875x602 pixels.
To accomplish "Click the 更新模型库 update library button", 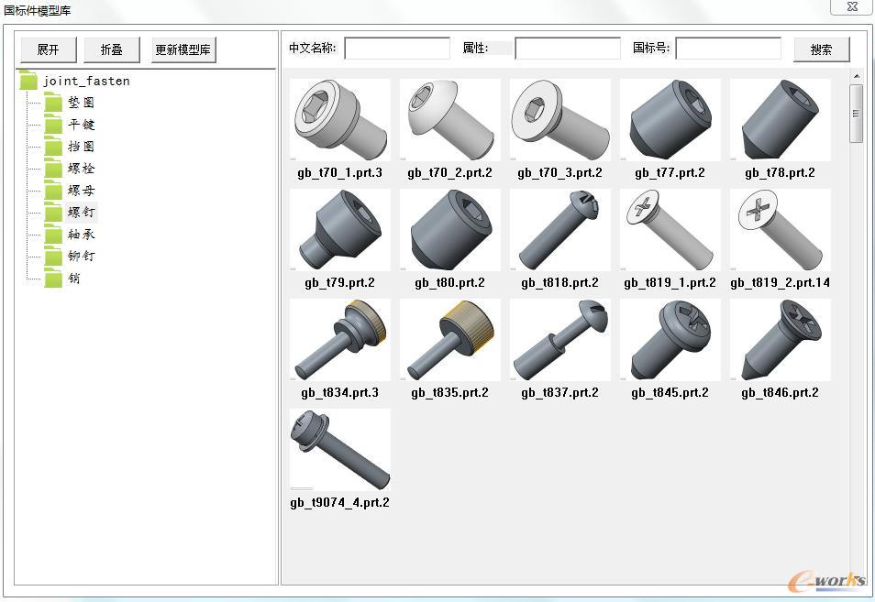I will point(183,49).
